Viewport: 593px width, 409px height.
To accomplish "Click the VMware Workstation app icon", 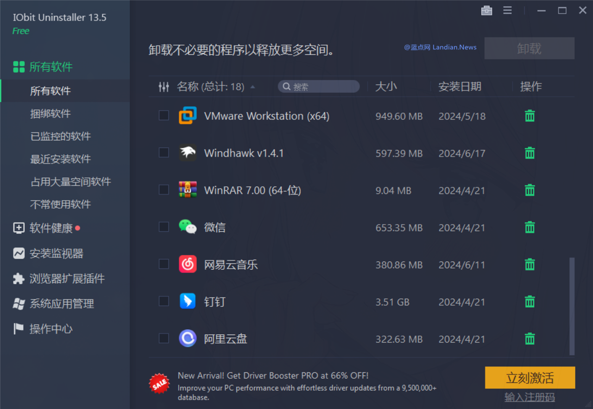I will click(x=188, y=115).
